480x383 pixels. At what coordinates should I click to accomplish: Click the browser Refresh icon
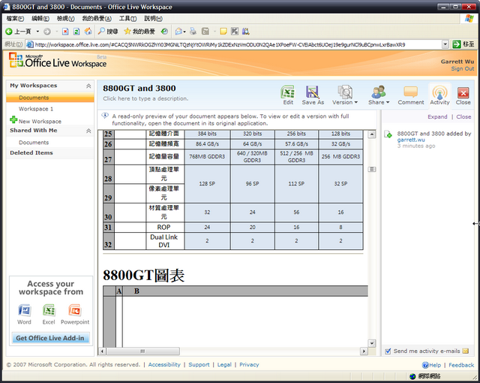76,32
